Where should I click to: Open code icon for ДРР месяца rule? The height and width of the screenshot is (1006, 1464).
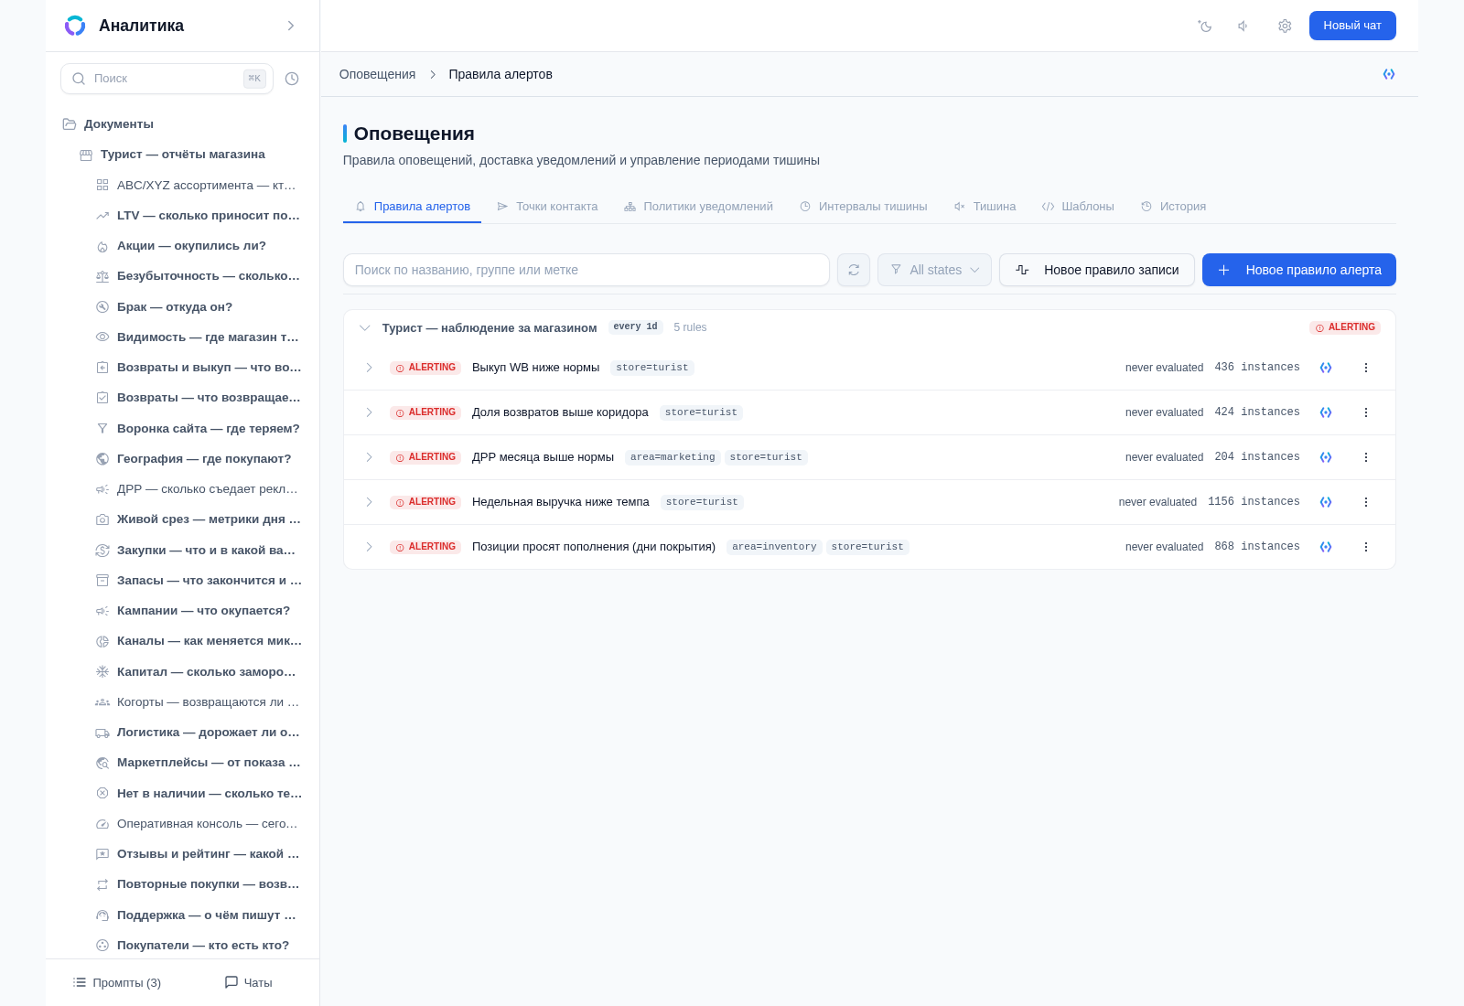point(1326,457)
